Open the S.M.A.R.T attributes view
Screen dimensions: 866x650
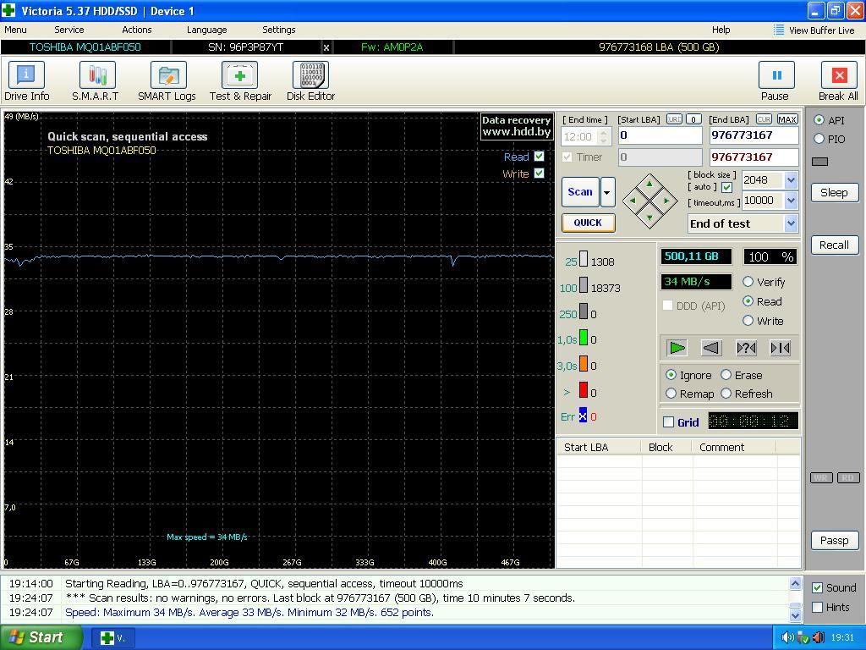pos(96,81)
